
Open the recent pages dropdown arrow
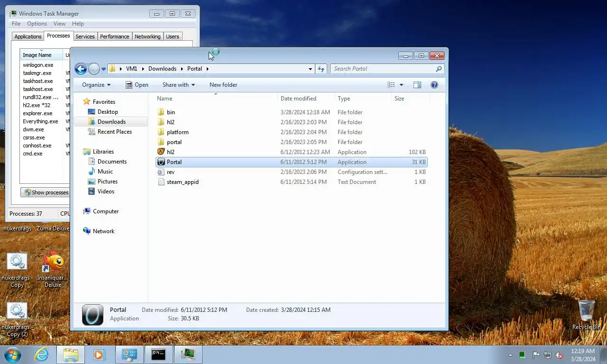103,69
